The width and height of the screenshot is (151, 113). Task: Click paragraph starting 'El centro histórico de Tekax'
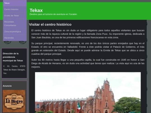(x=88, y=34)
